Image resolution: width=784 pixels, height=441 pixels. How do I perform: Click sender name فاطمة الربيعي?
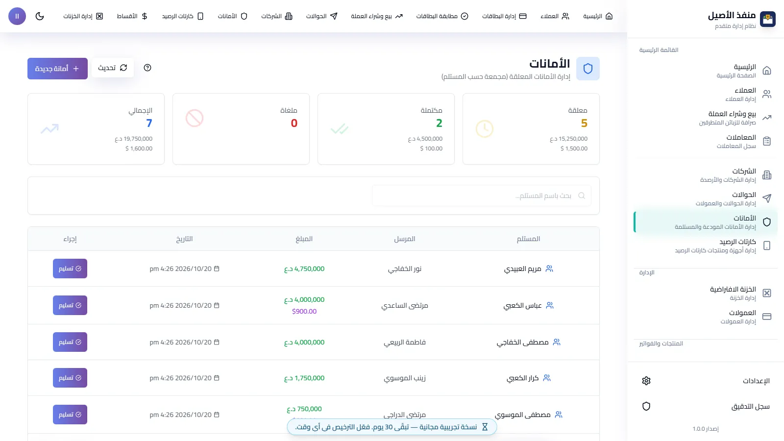(x=405, y=342)
